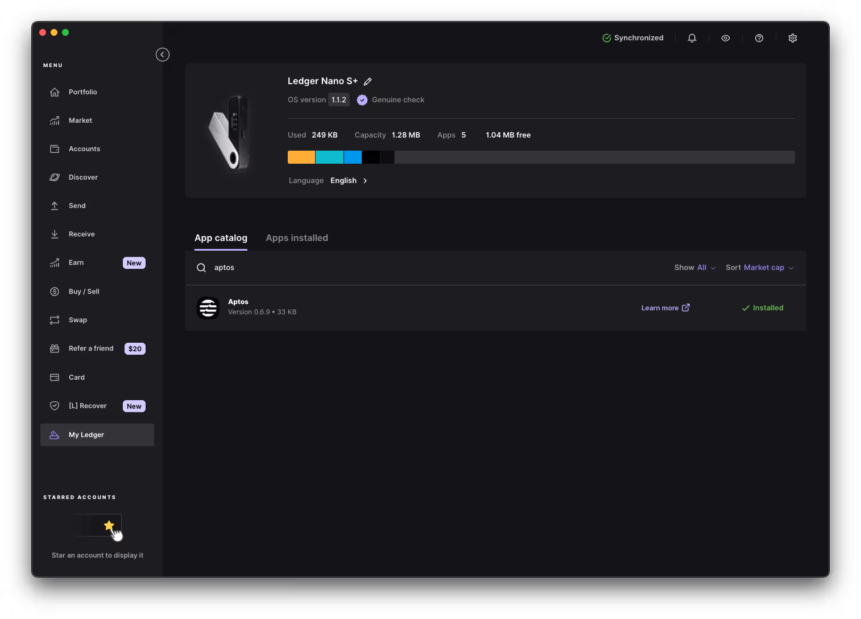Switch to the Apps installed tab

[297, 238]
